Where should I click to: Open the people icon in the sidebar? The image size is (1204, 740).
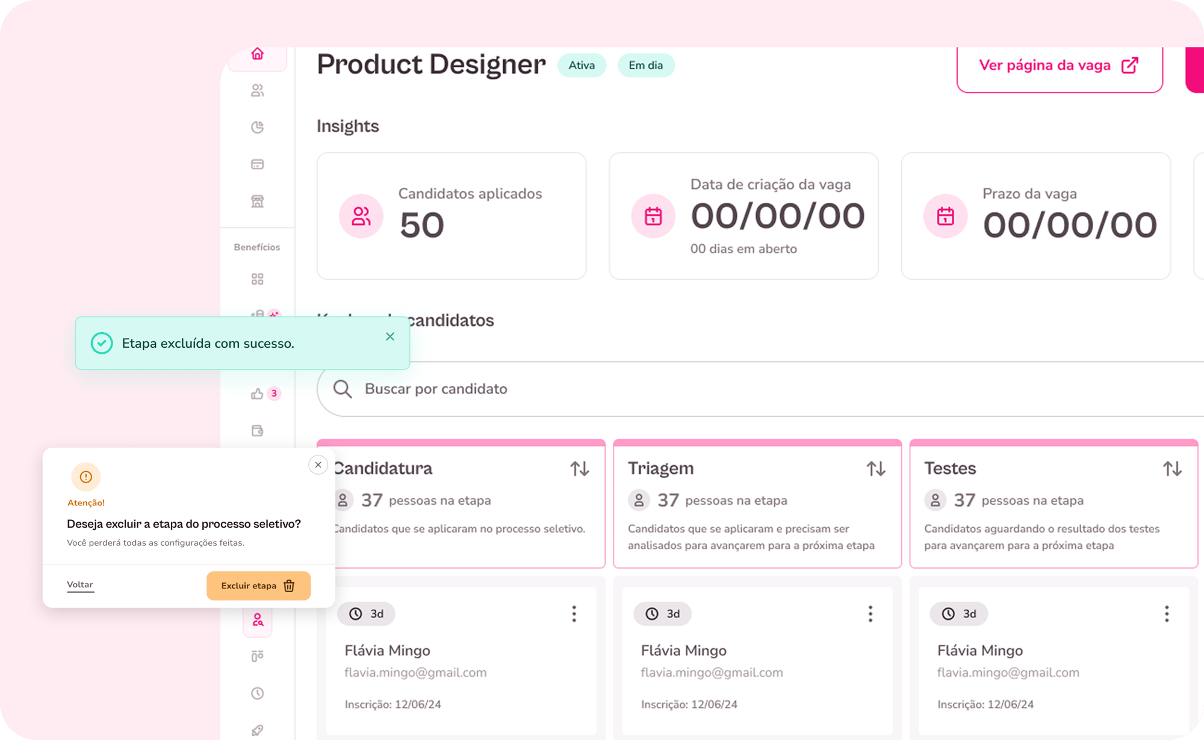click(257, 91)
